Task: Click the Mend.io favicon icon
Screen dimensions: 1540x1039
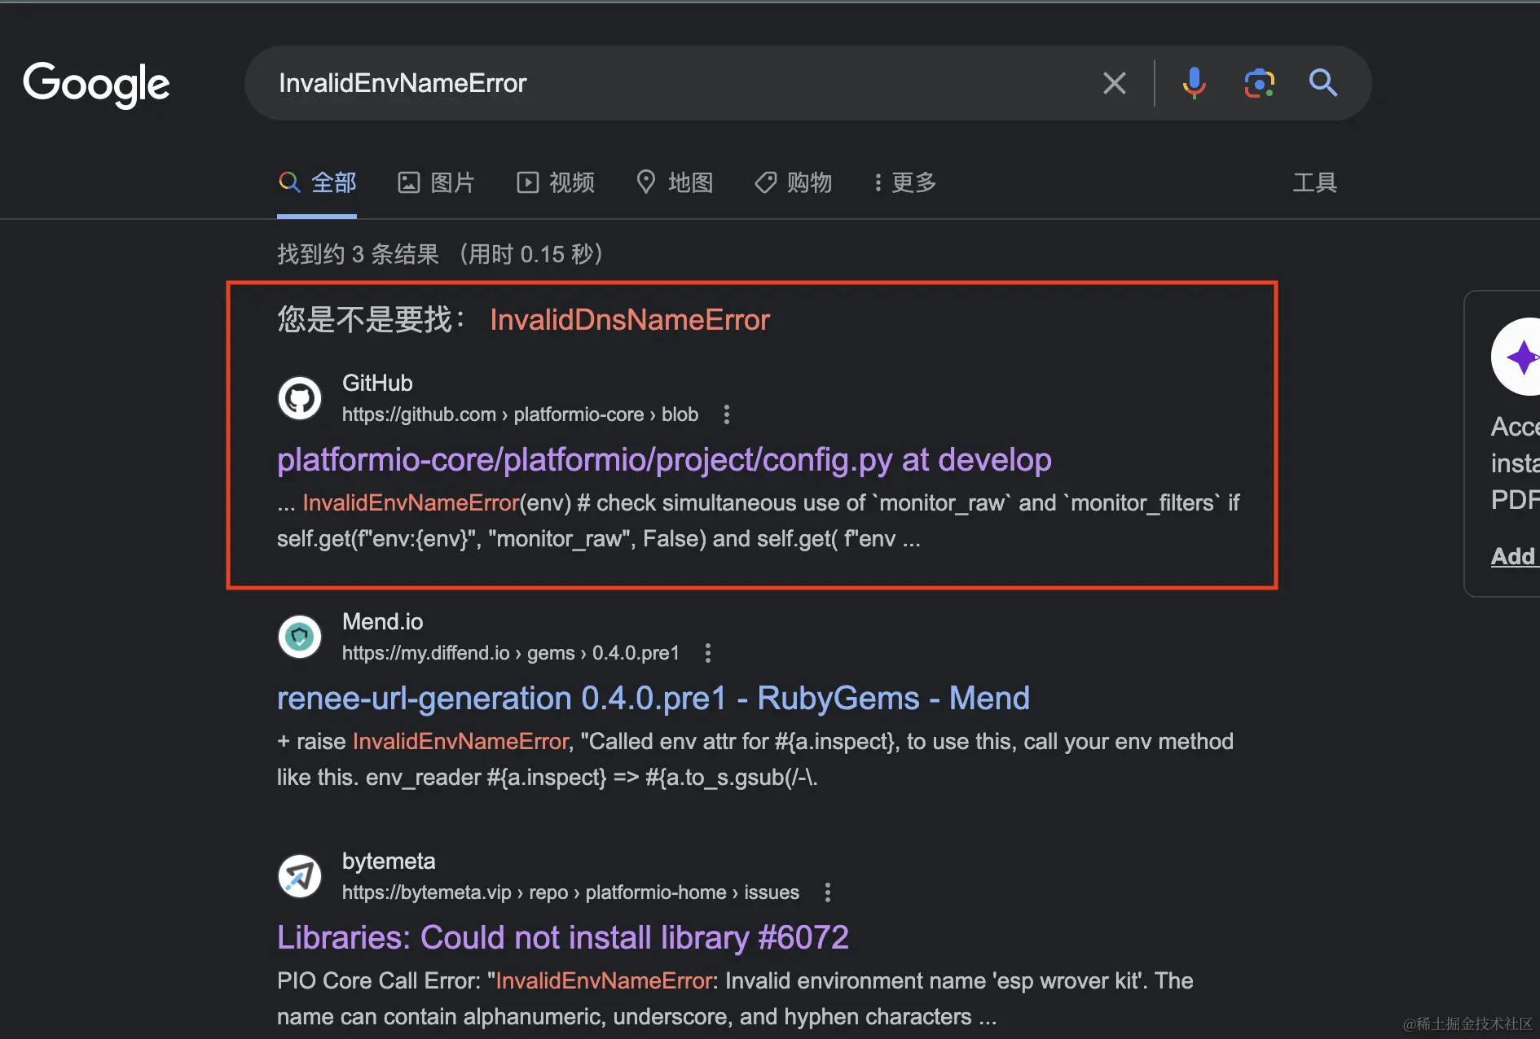Action: [x=300, y=637]
